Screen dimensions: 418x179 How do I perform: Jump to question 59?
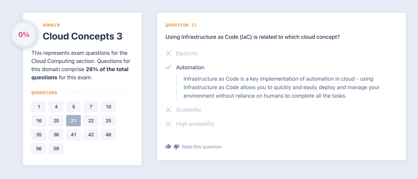tap(56, 149)
